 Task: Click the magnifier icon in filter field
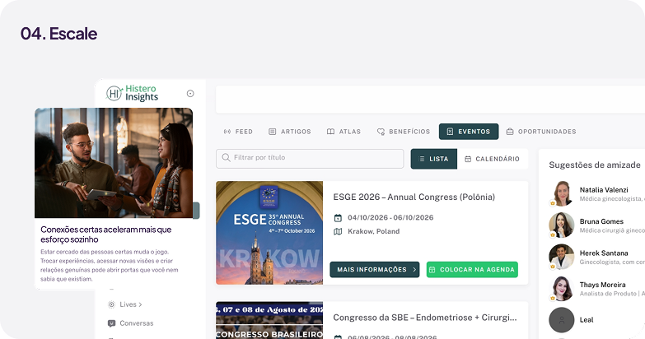[226, 158]
